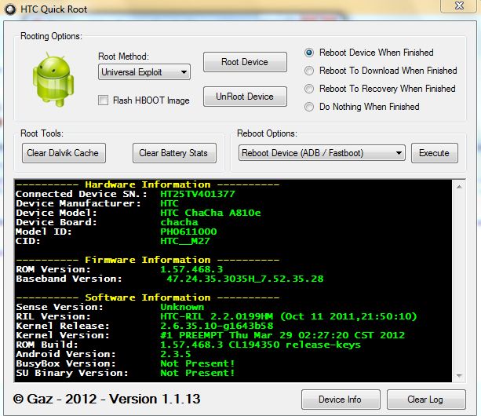Viewport: 481px width, 416px height.
Task: Click the green Android robot logo
Action: point(53,79)
